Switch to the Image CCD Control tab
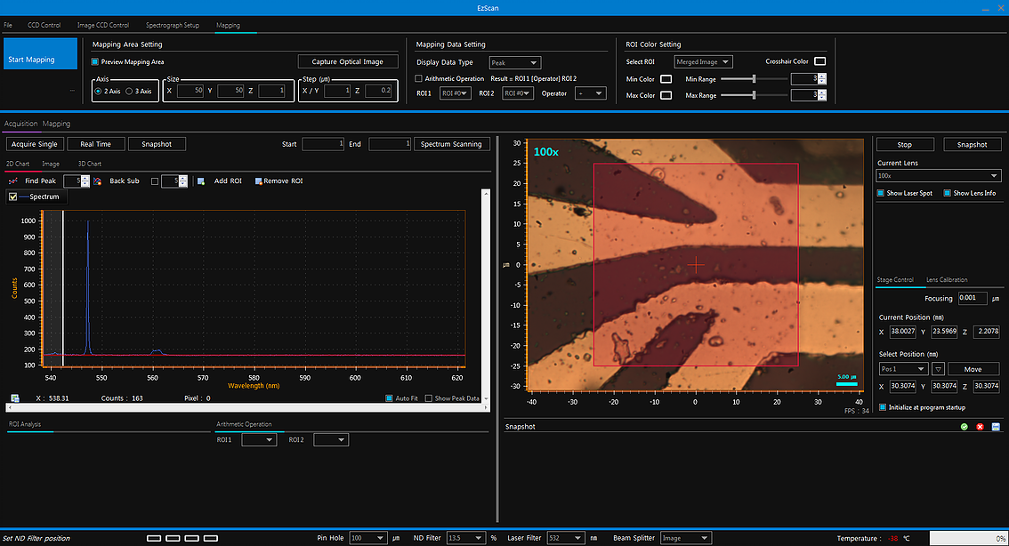The image size is (1009, 546). click(x=103, y=25)
